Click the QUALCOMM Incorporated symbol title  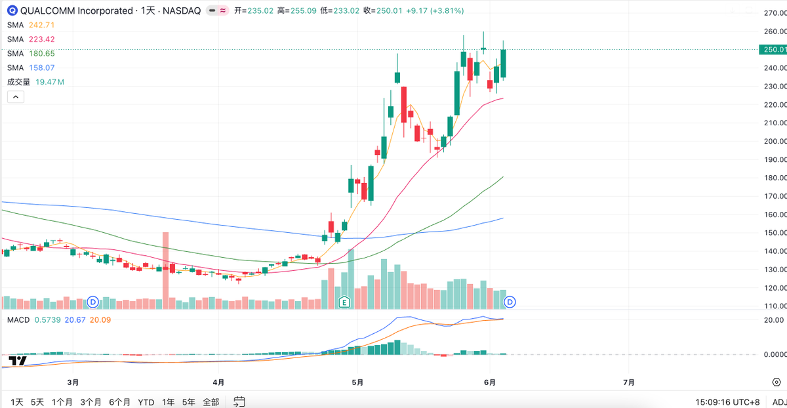point(77,11)
